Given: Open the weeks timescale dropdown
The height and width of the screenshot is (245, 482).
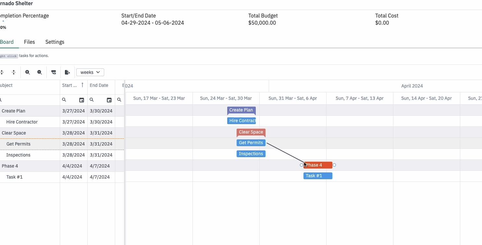Looking at the screenshot, I should pos(90,72).
